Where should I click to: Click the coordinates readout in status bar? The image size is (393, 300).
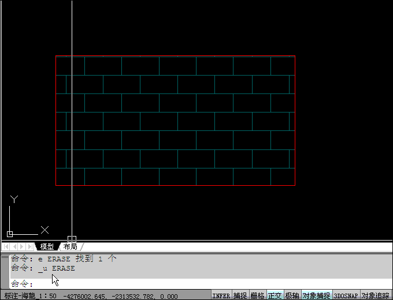coord(120,297)
